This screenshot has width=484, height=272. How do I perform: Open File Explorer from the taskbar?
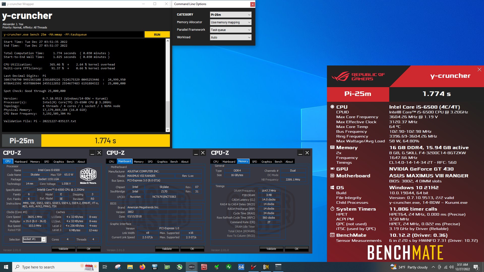tap(130, 267)
